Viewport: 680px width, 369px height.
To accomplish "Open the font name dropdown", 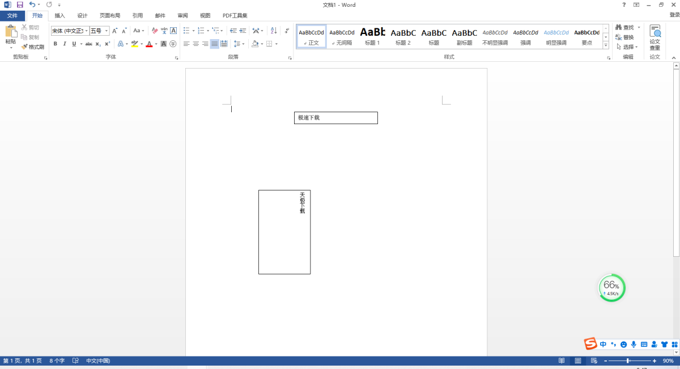I will coord(87,31).
